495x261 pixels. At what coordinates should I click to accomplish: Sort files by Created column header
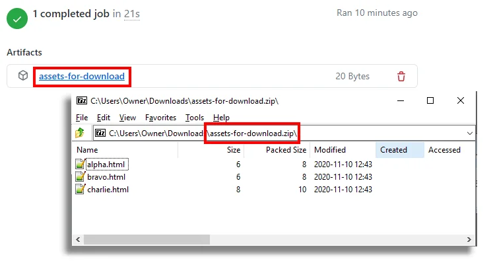pyautogui.click(x=400, y=150)
